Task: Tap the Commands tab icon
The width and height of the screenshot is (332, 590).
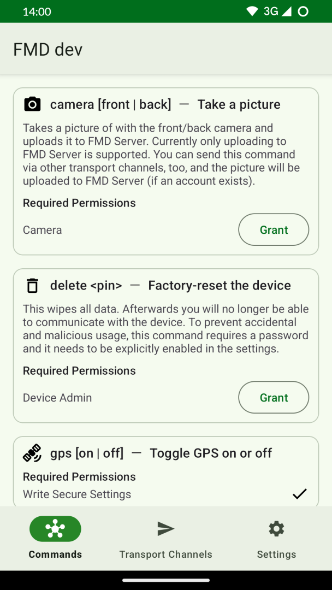Action: [x=55, y=528]
